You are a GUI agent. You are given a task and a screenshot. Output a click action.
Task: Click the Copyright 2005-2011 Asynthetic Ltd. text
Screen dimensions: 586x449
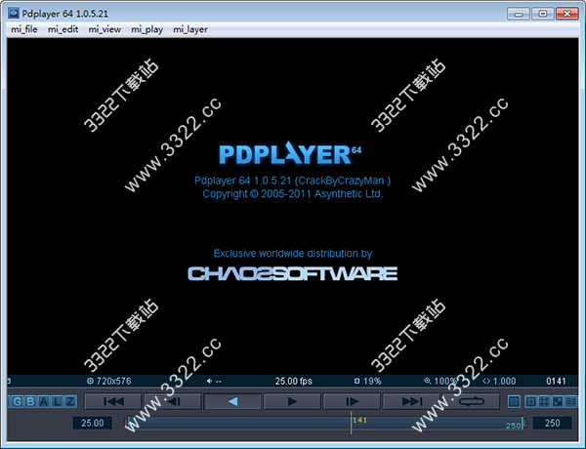(293, 194)
